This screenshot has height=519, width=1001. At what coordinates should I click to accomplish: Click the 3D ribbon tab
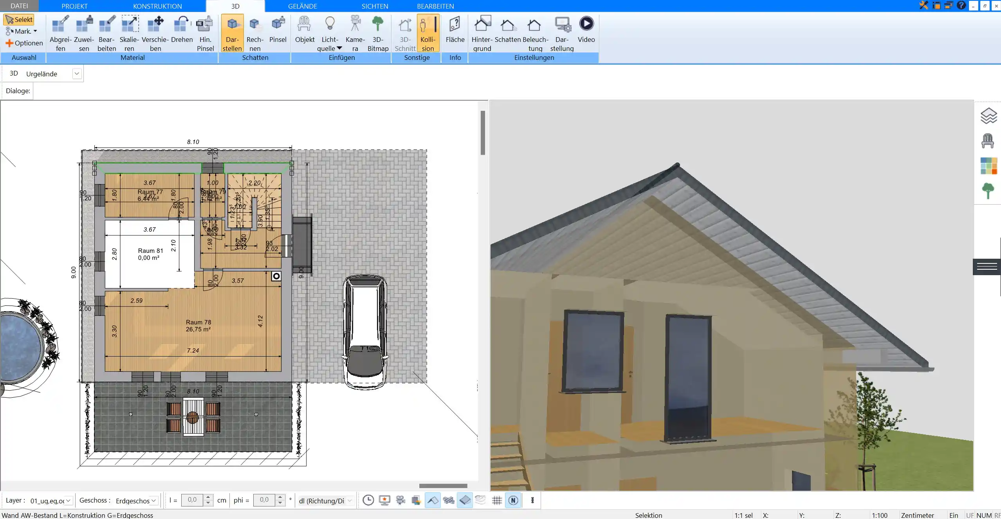coord(235,6)
